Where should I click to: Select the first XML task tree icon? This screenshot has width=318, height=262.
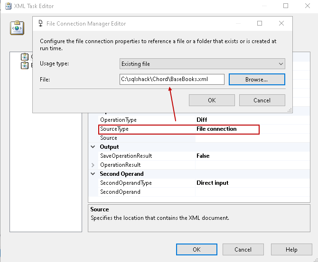[25, 57]
